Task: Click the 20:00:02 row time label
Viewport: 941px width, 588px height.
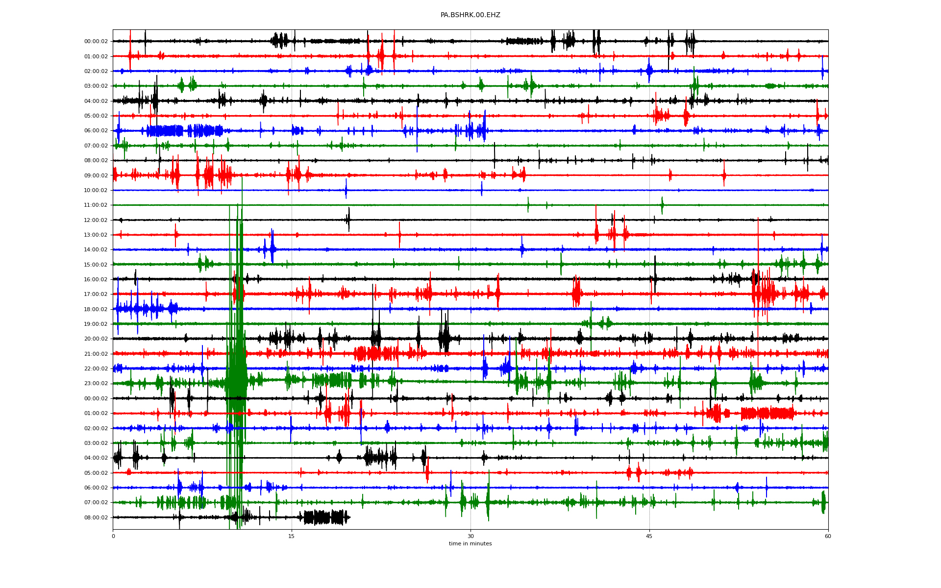Action: point(96,339)
